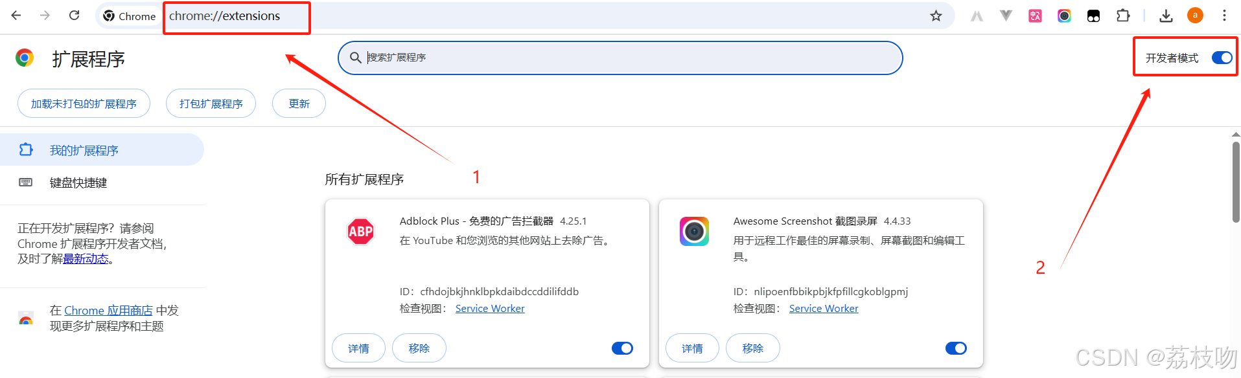1241x378 pixels.
Task: Open Chrome's three-dot main menu
Action: click(1224, 16)
